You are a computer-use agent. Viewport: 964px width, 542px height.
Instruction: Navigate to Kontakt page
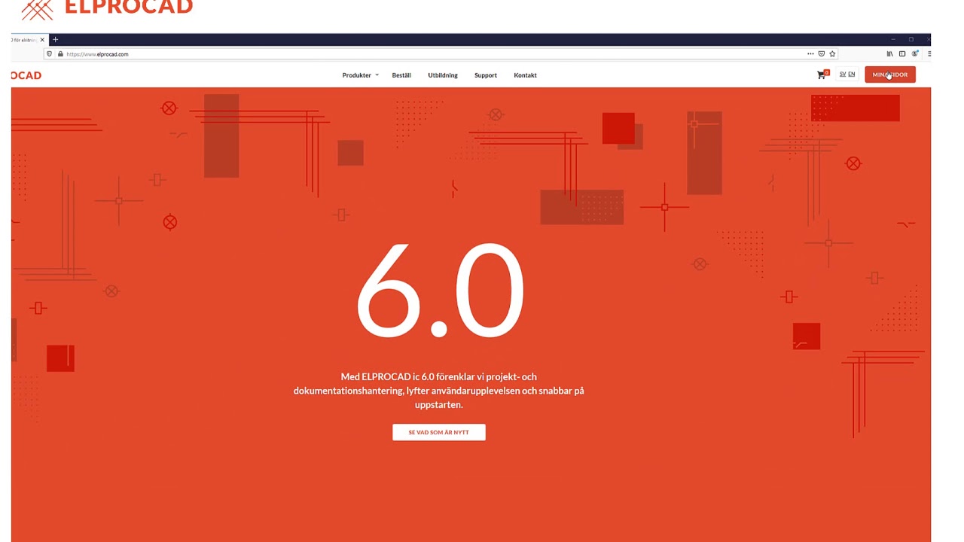pos(525,75)
